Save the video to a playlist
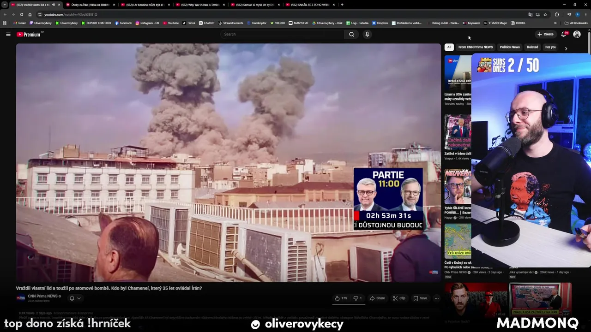The image size is (591, 332). pos(420,298)
